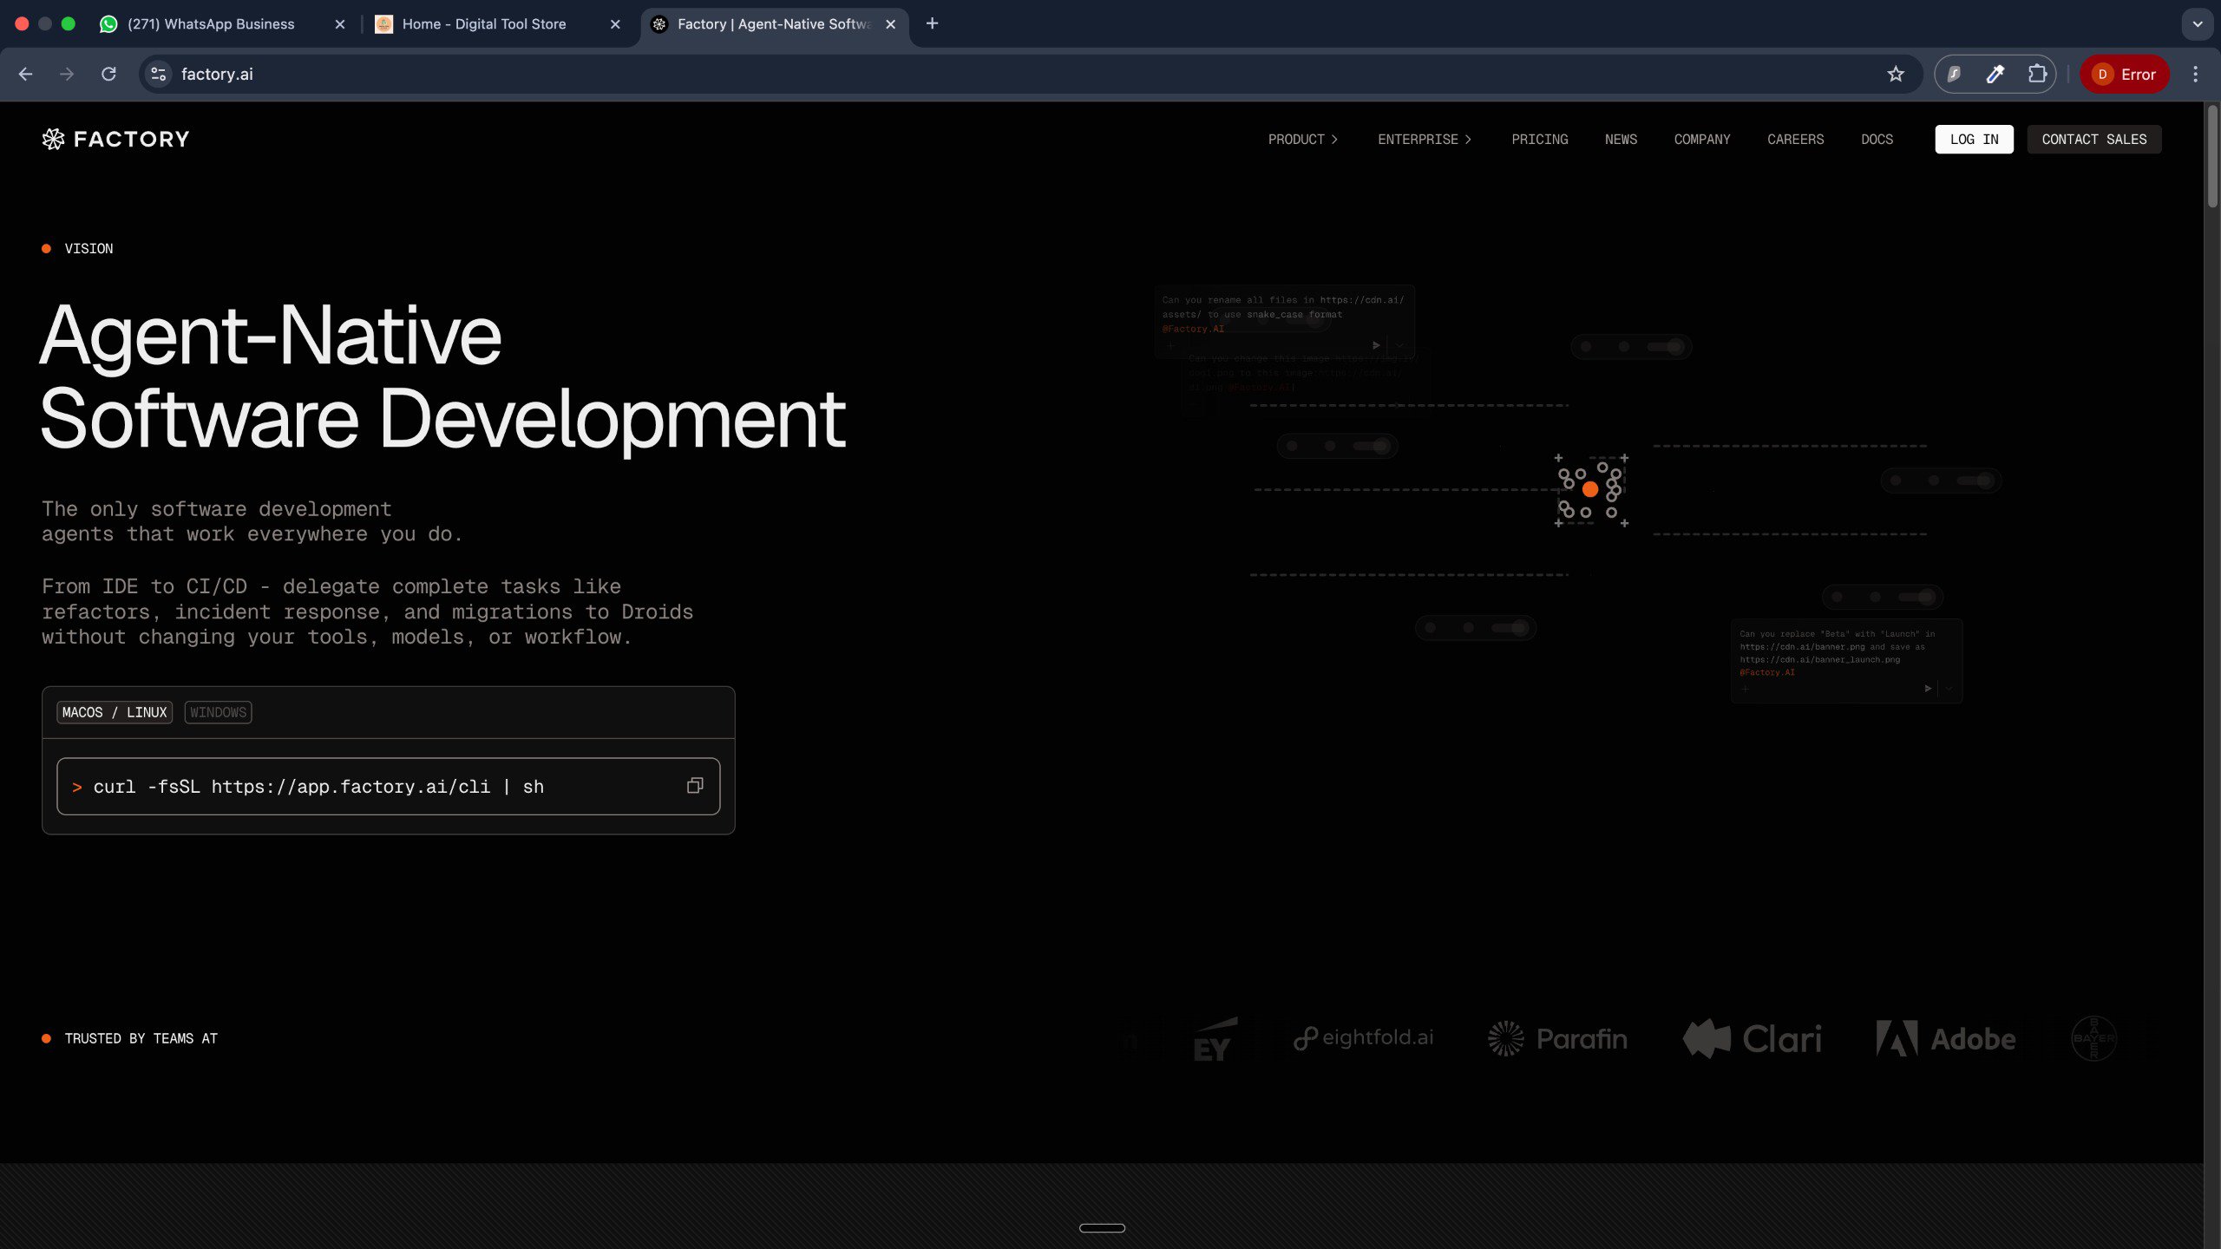The height and width of the screenshot is (1249, 2221).
Task: Copy the curl install command
Action: [x=694, y=786]
